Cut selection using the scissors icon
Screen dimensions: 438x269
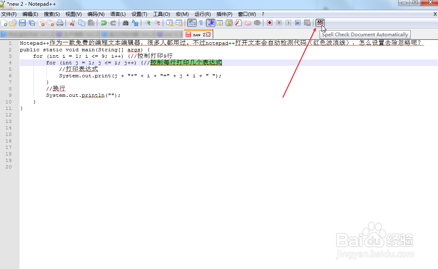point(72,23)
